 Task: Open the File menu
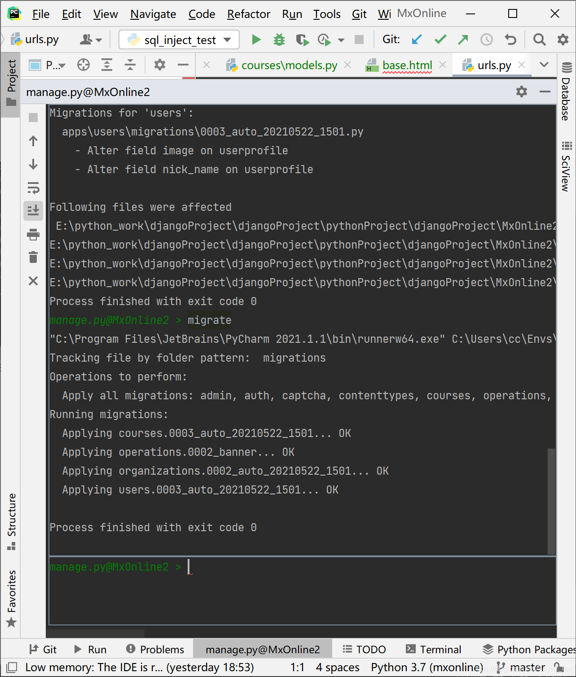tap(41, 14)
